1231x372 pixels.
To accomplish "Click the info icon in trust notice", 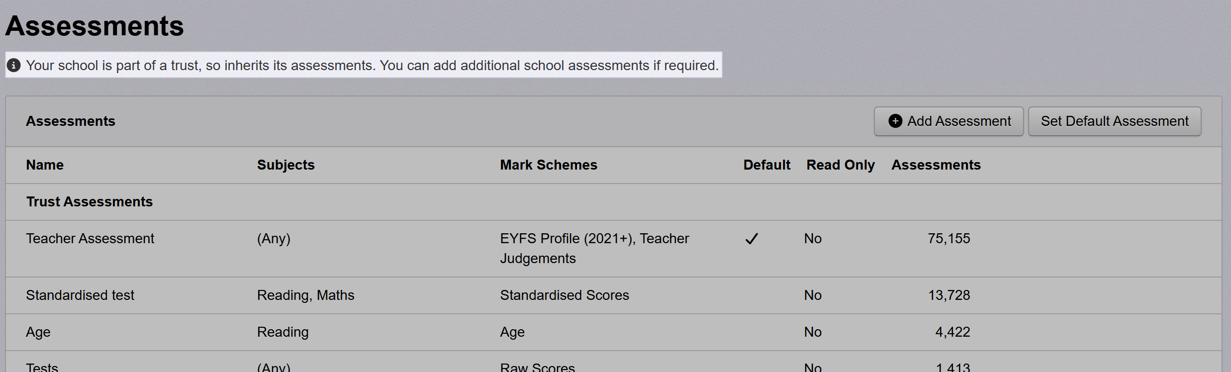I will 13,65.
